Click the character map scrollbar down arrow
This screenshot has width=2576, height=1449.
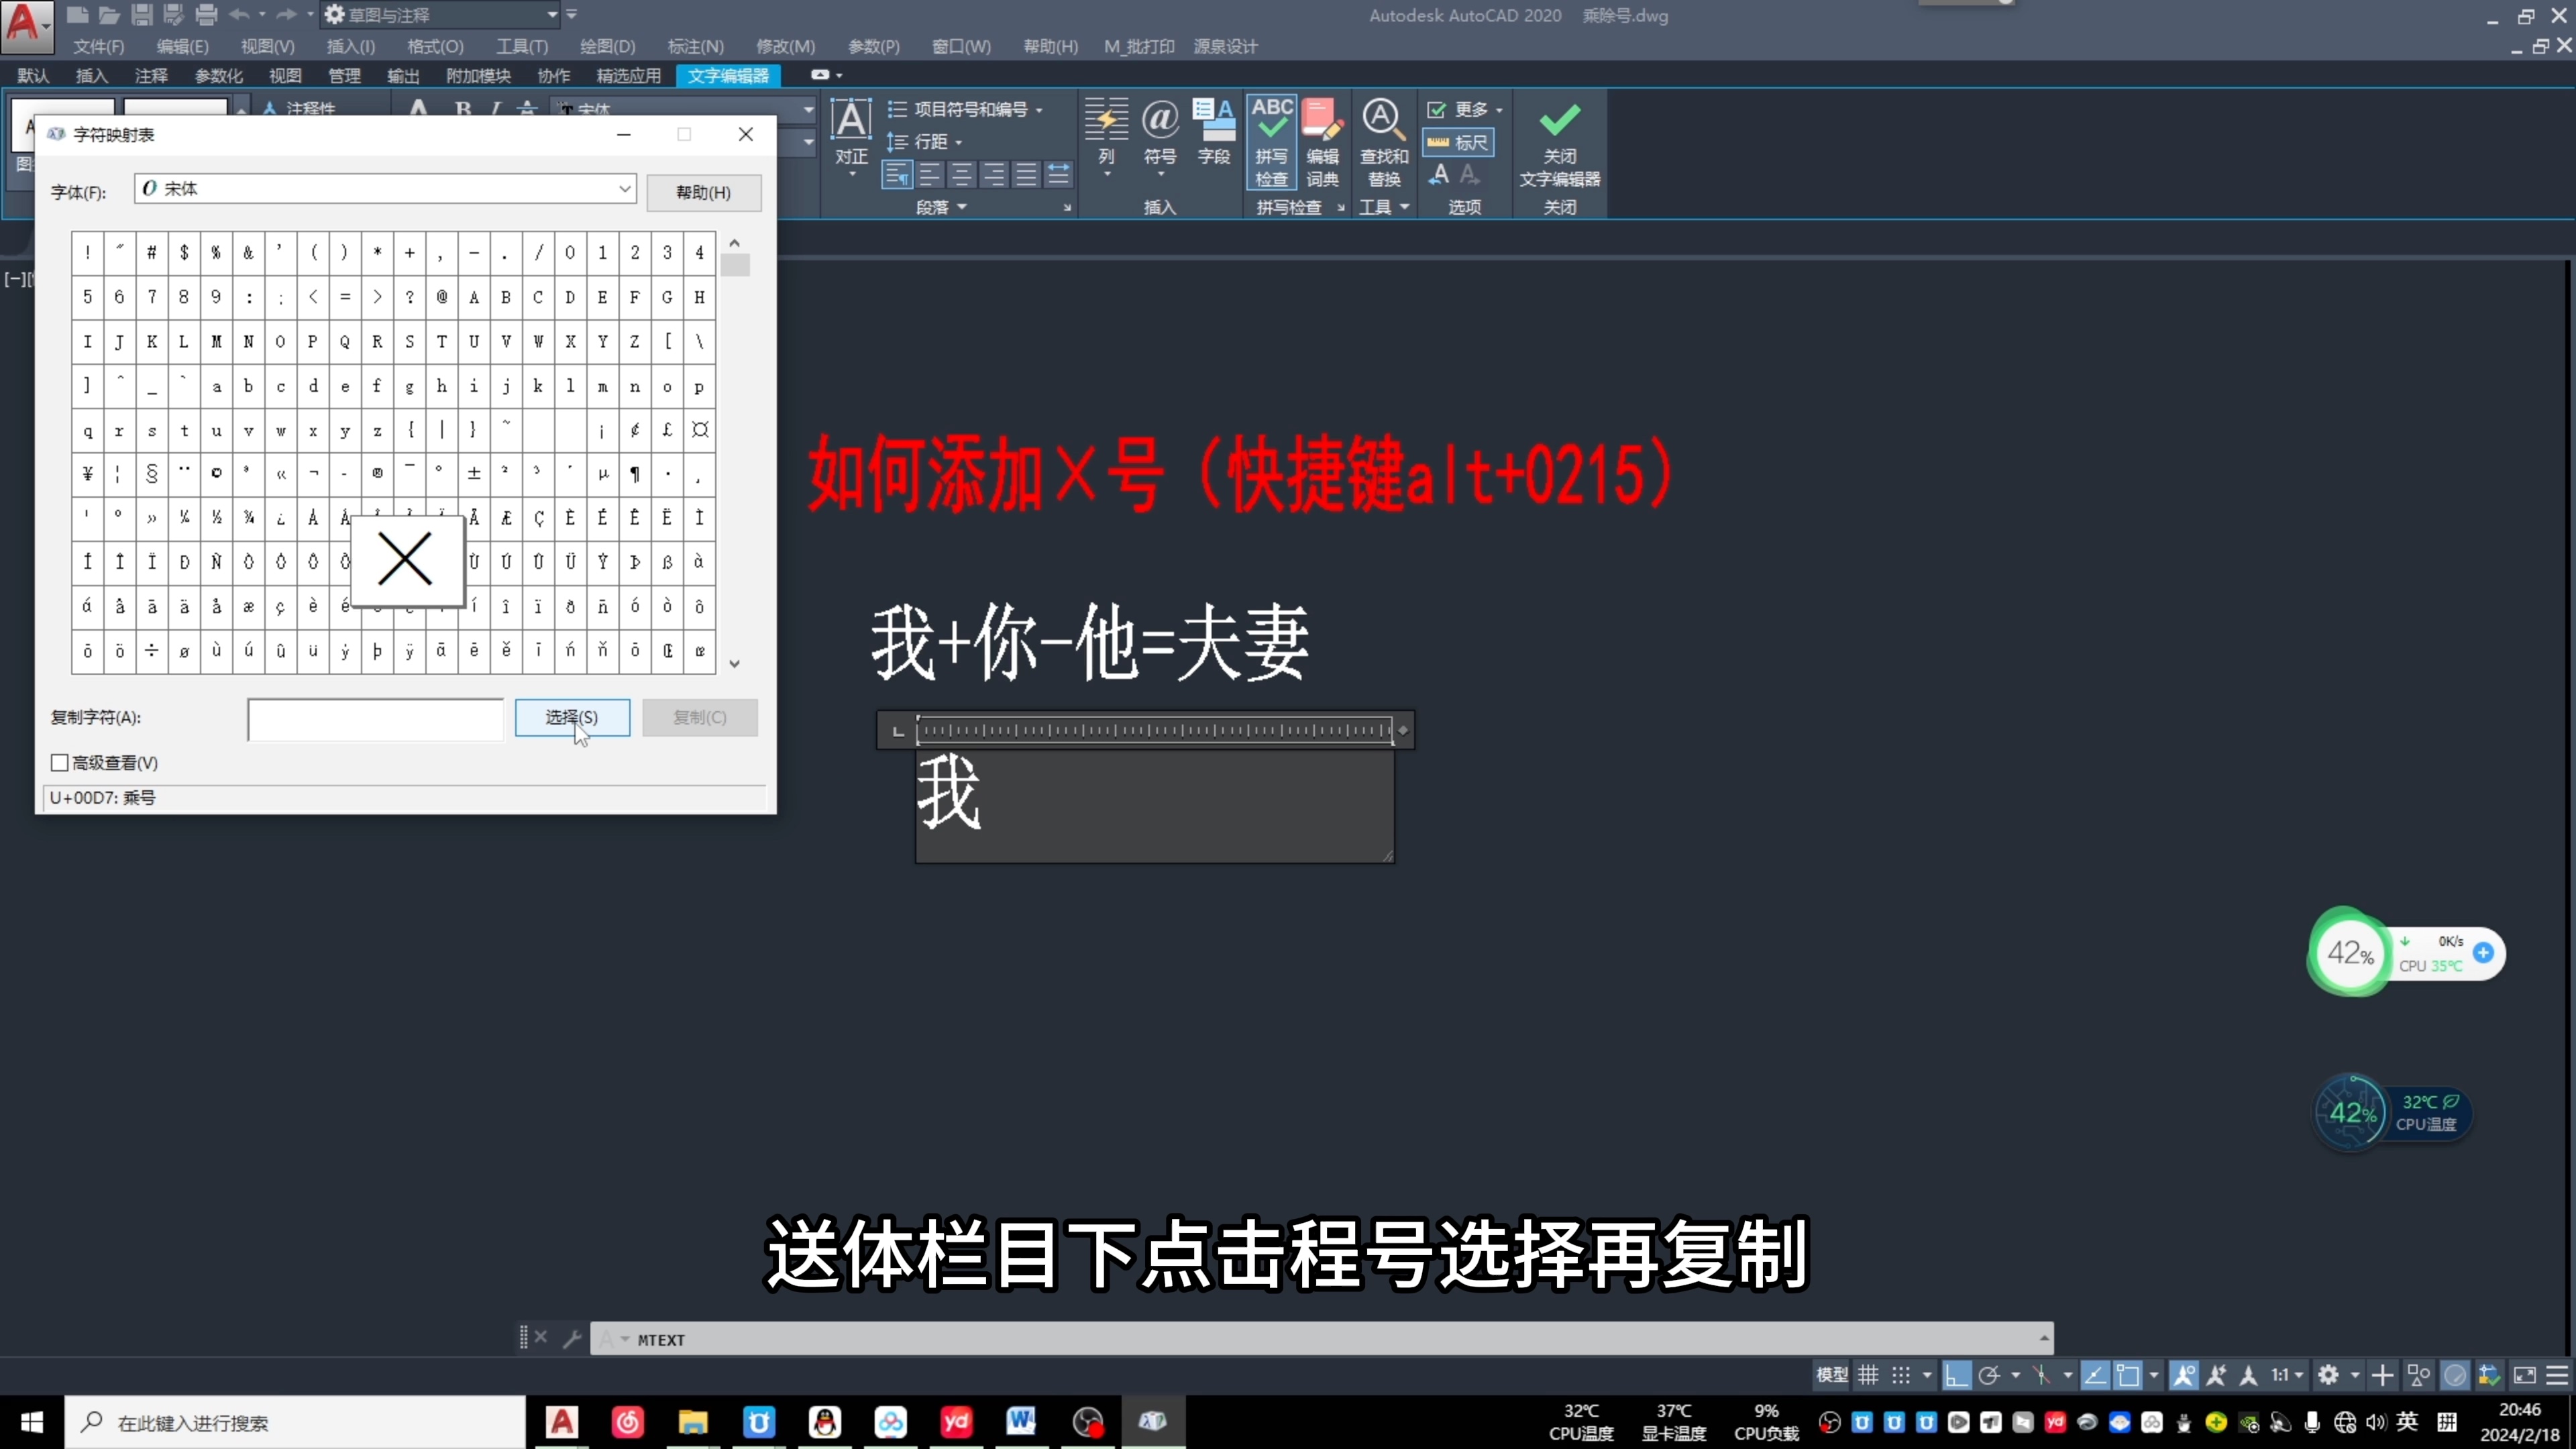735,663
